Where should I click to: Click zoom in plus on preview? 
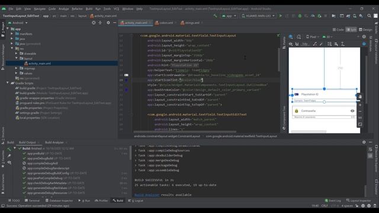[360, 105]
